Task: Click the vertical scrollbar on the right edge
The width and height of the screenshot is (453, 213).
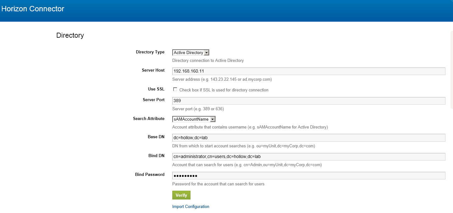Action: point(451,70)
